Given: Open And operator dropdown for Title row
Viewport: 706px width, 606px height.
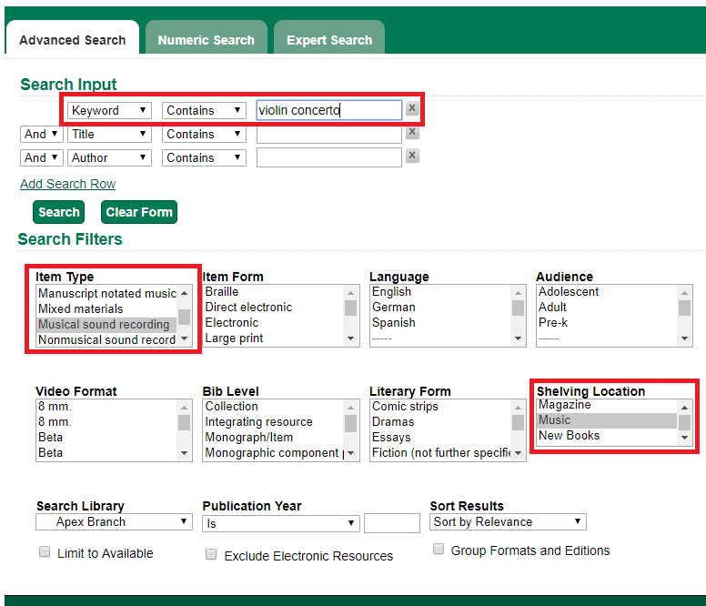Looking at the screenshot, I should point(42,134).
